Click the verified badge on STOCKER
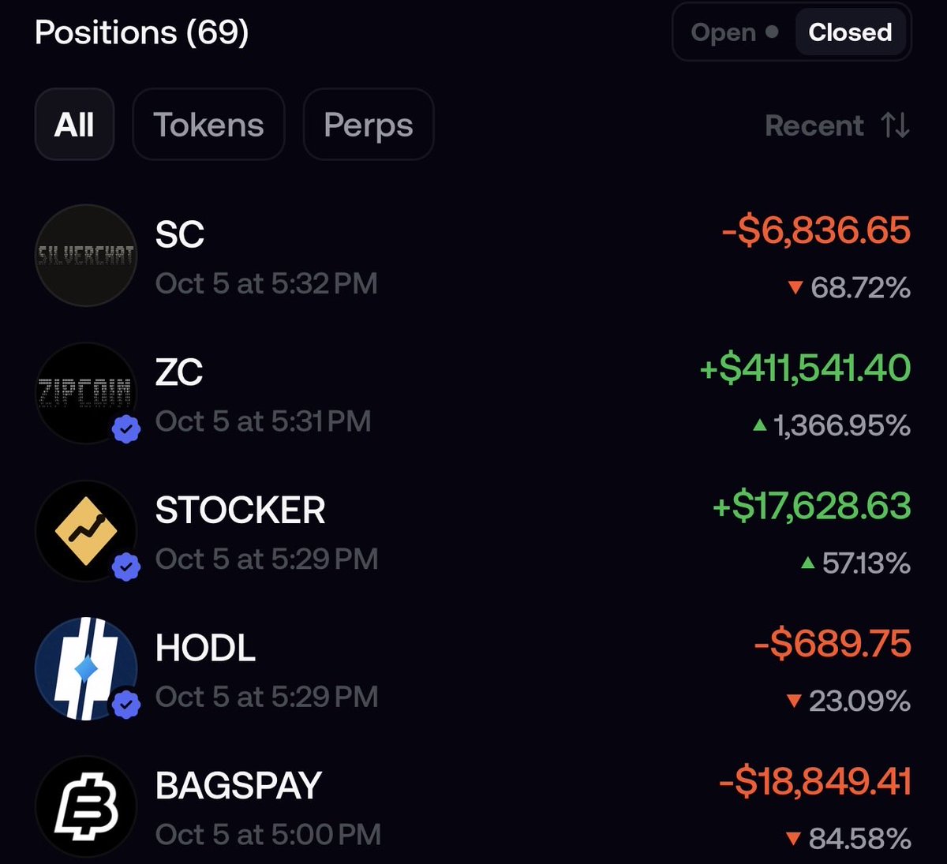The width and height of the screenshot is (947, 864). point(126,567)
